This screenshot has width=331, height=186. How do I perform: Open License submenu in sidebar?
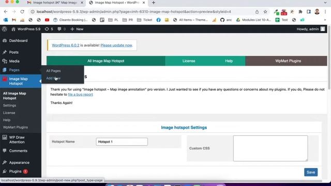[9, 113]
